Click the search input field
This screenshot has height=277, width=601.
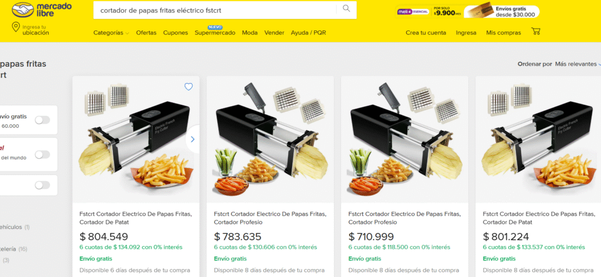215,11
